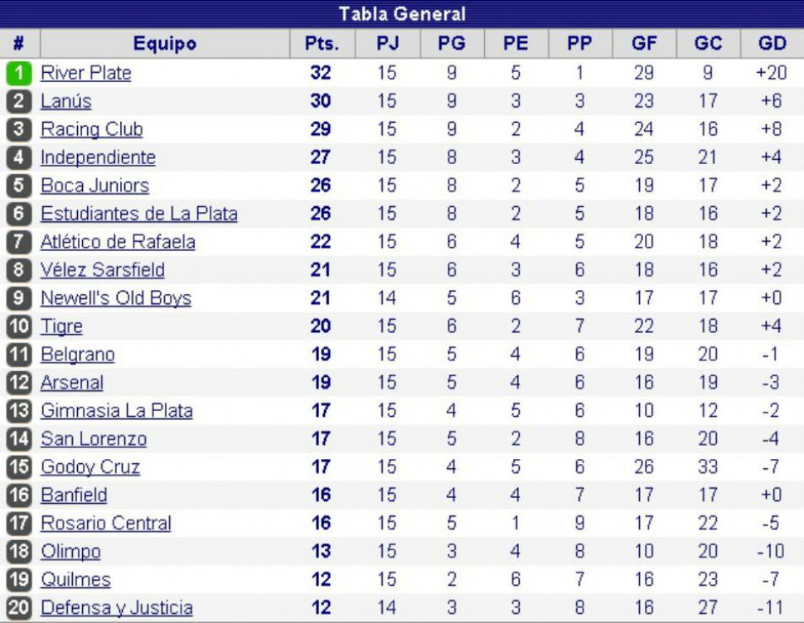Sort by the Pts. column header

[x=322, y=44]
